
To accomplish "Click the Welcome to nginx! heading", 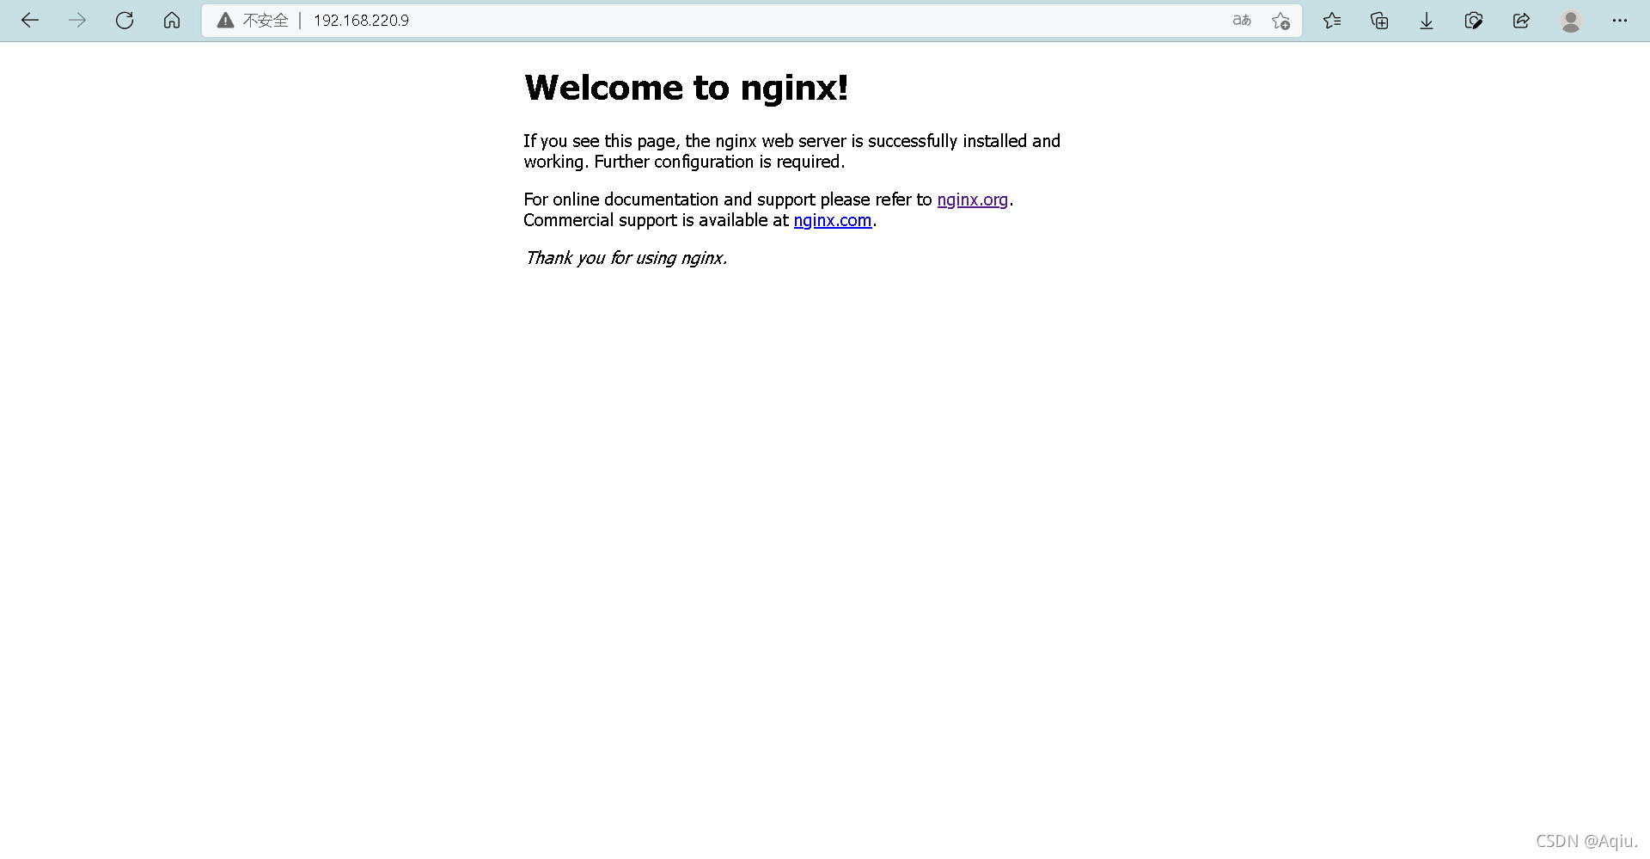I will tap(687, 88).
